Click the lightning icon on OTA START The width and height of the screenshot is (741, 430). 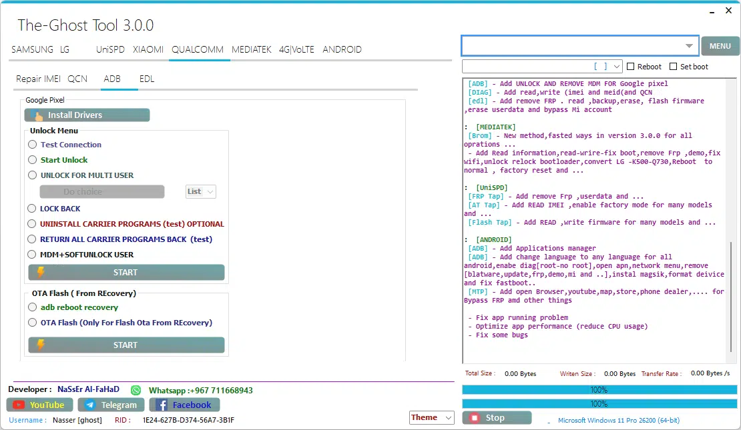point(41,345)
